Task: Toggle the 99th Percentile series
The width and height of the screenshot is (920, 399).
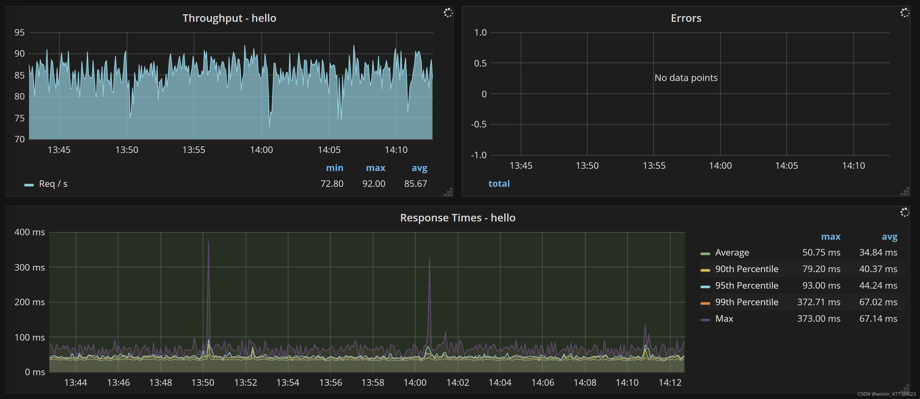Action: [x=746, y=302]
